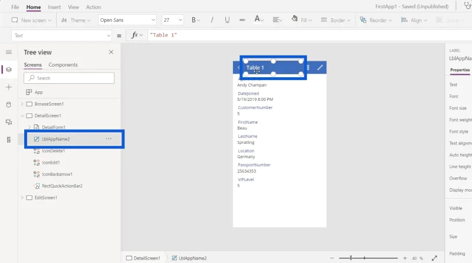Select RectQuickActionBar2 in tree view
The width and height of the screenshot is (472, 263).
point(62,186)
